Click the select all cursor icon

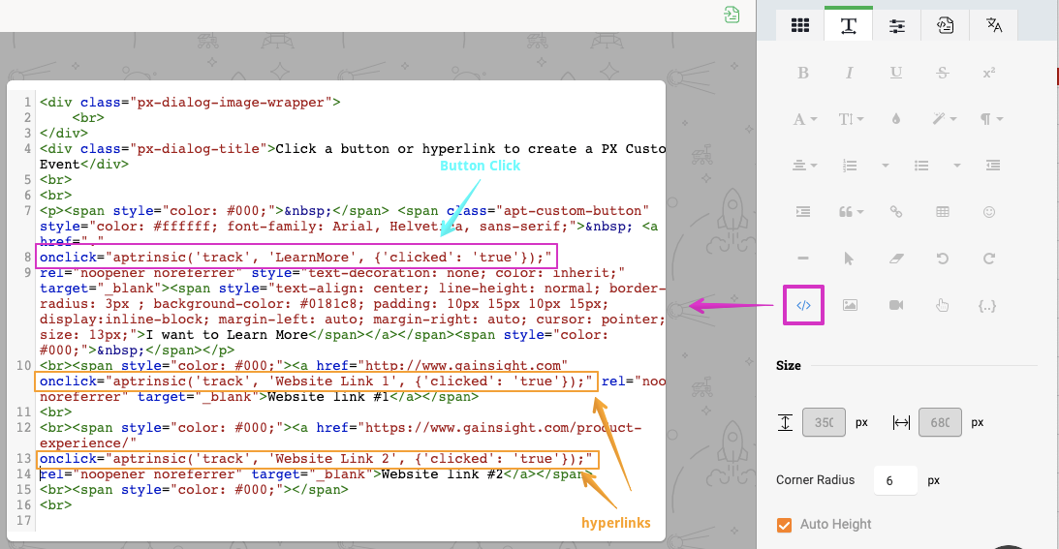pyautogui.click(x=849, y=259)
